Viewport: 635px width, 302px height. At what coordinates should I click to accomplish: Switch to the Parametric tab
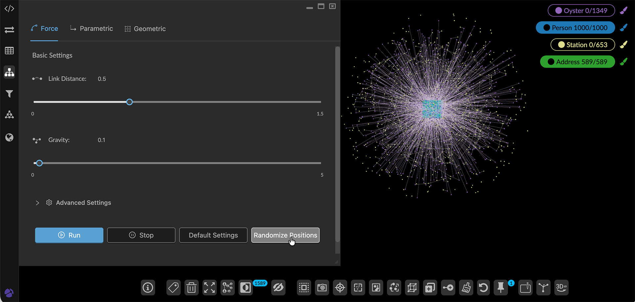tap(92, 29)
